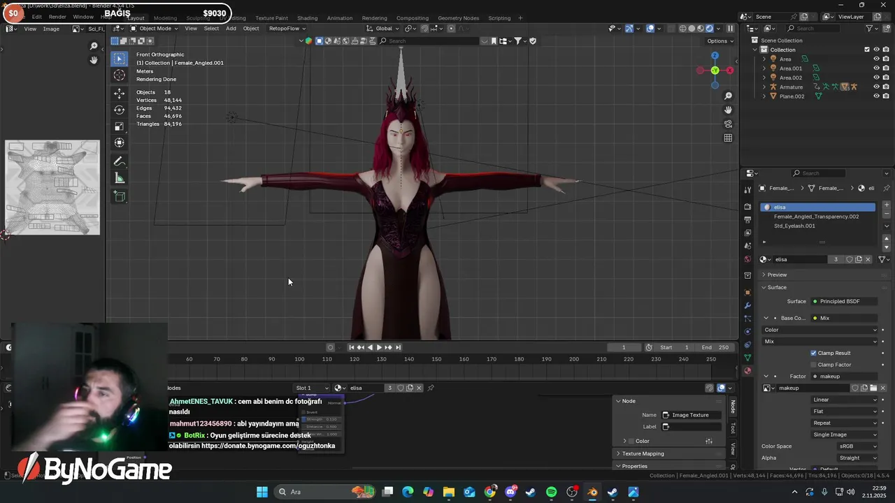Screen dimensions: 895x503
Task: Select the Scale tool in viewport toolbar
Action: 120,126
